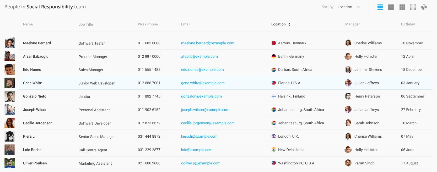The height and width of the screenshot is (172, 437).
Task: Switch to the small dense grid view
Action: click(413, 7)
